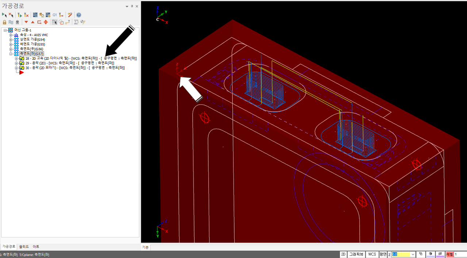Click the delete all operations eraser icon
This screenshot has height=258, width=467.
point(70,15)
